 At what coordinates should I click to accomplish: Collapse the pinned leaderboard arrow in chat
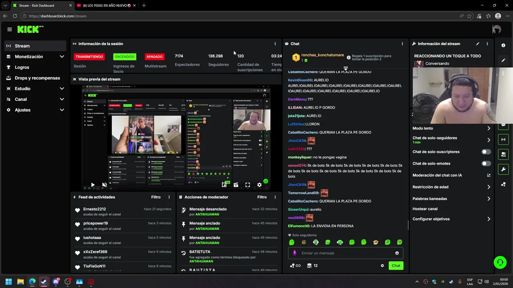click(x=345, y=69)
